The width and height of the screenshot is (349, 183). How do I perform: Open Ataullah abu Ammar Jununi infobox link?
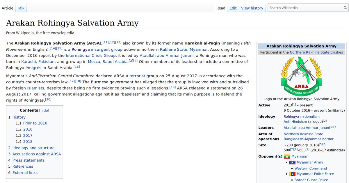[x=307, y=128]
